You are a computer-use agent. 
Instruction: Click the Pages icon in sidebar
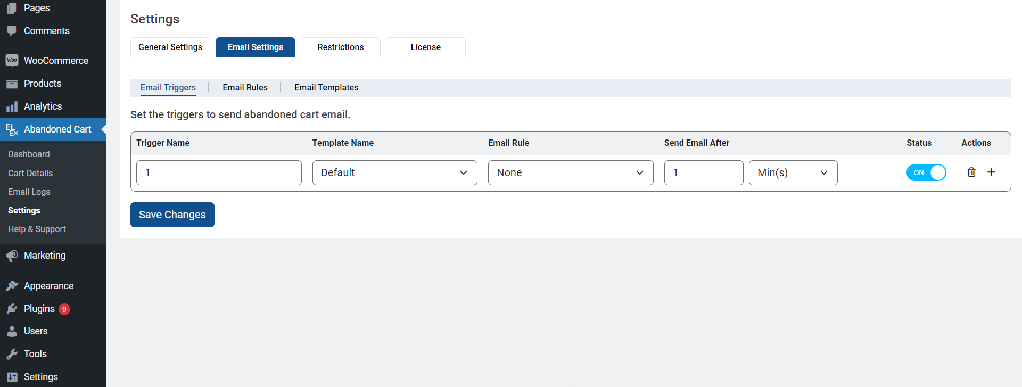(12, 8)
